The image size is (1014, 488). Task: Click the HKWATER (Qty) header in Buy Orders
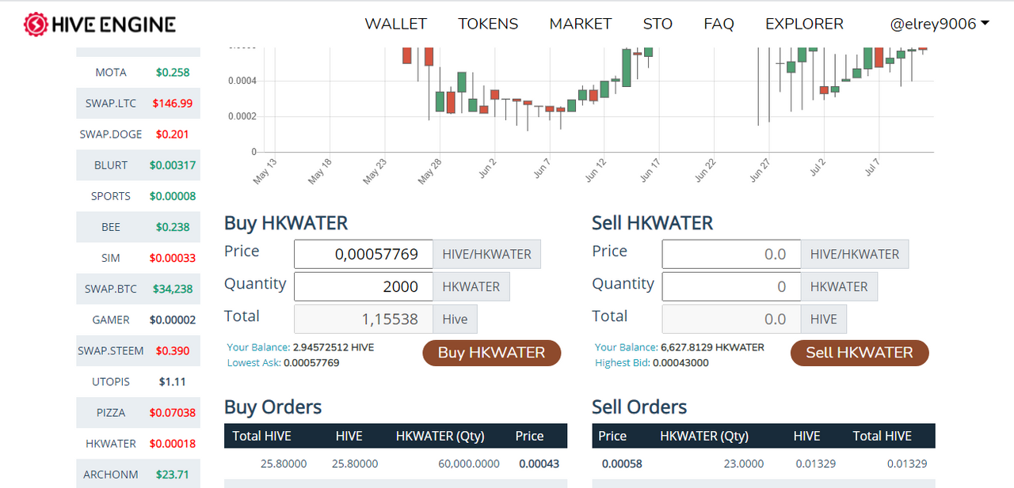[x=440, y=436]
